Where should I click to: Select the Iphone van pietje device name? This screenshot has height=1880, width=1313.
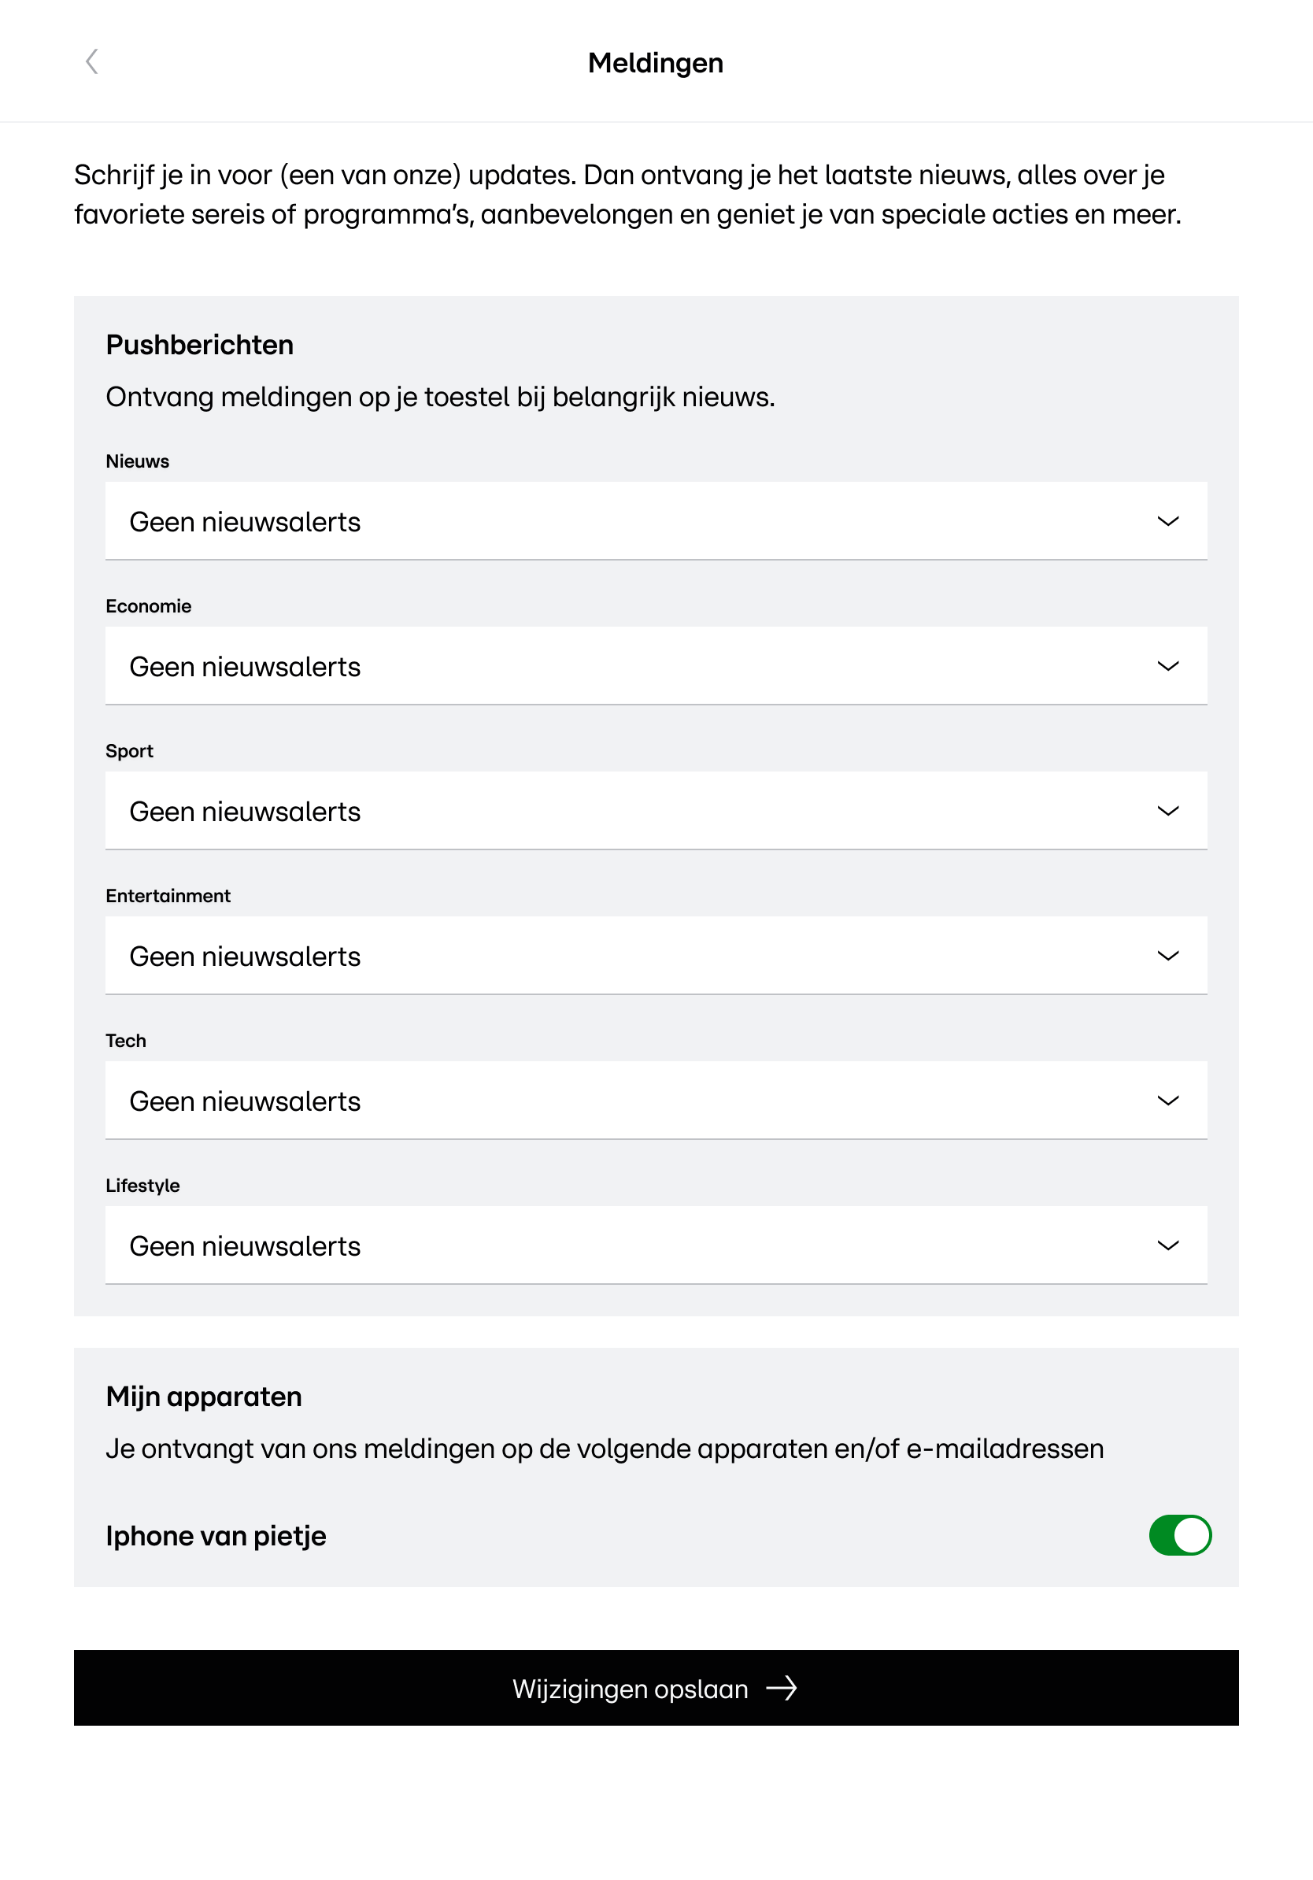click(x=216, y=1536)
